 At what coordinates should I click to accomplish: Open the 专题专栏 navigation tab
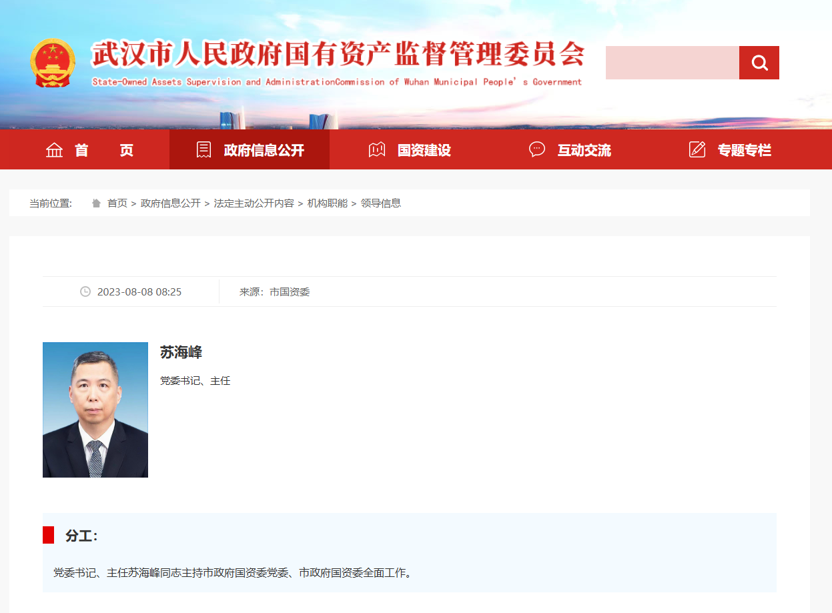tap(730, 149)
